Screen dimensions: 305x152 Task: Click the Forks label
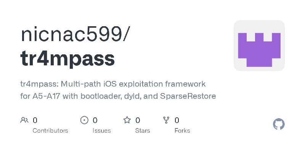pyautogui.click(x=182, y=131)
